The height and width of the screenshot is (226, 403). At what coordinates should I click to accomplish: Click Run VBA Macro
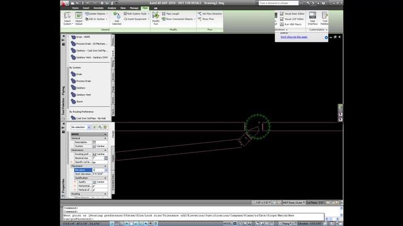pos(290,24)
